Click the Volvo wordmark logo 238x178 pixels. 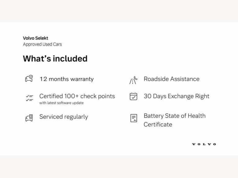(204, 144)
